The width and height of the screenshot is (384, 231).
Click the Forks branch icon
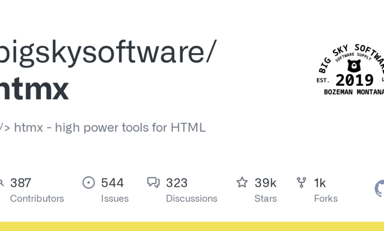pyautogui.click(x=302, y=183)
